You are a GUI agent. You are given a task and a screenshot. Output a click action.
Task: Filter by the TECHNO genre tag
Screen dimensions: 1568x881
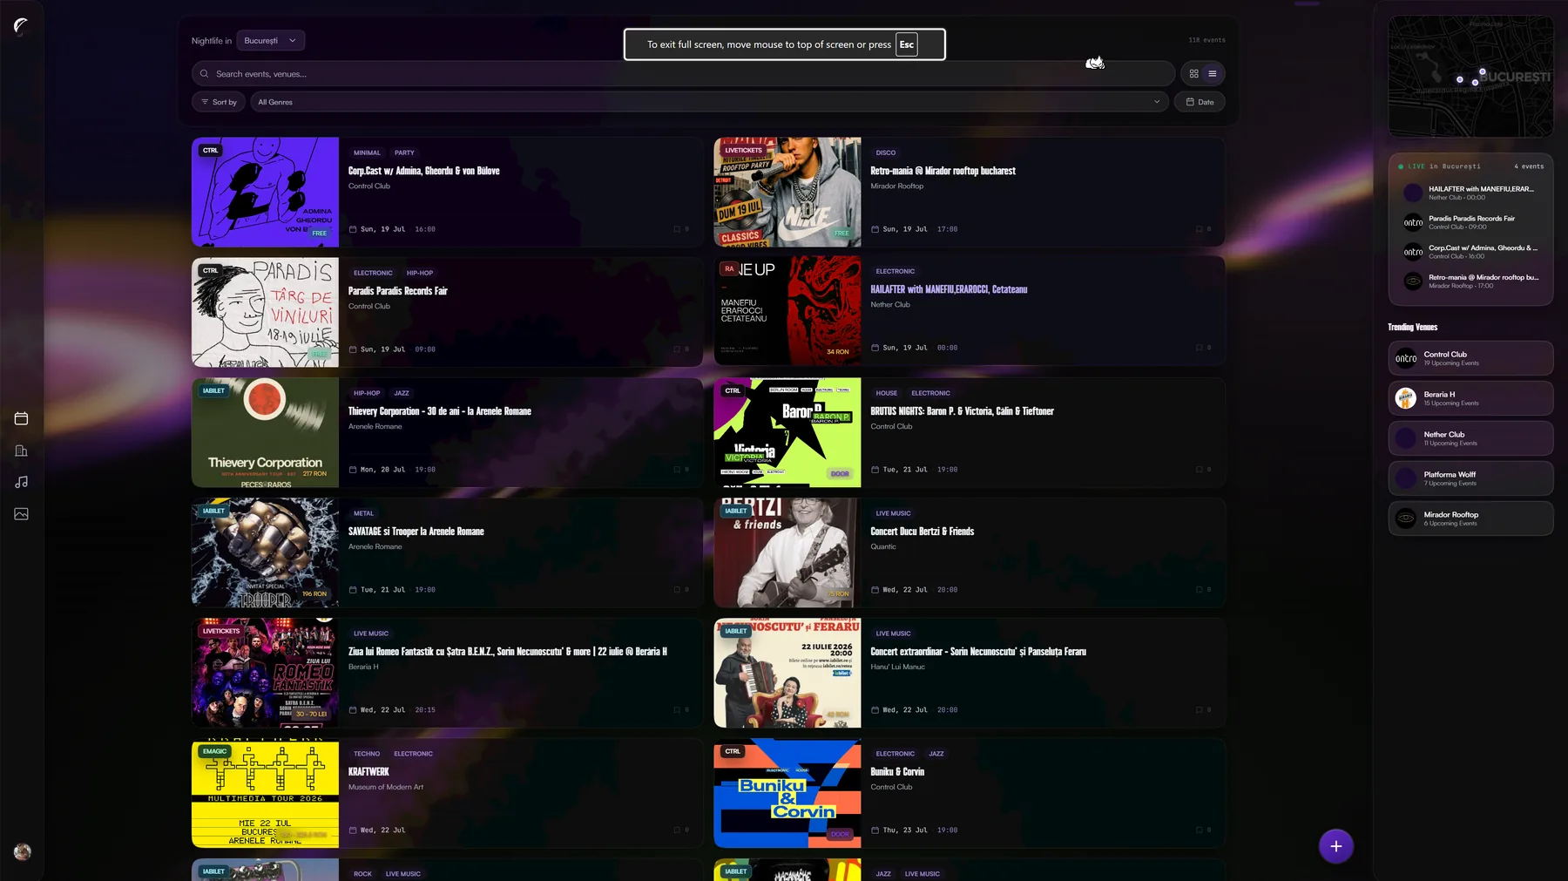click(x=367, y=754)
